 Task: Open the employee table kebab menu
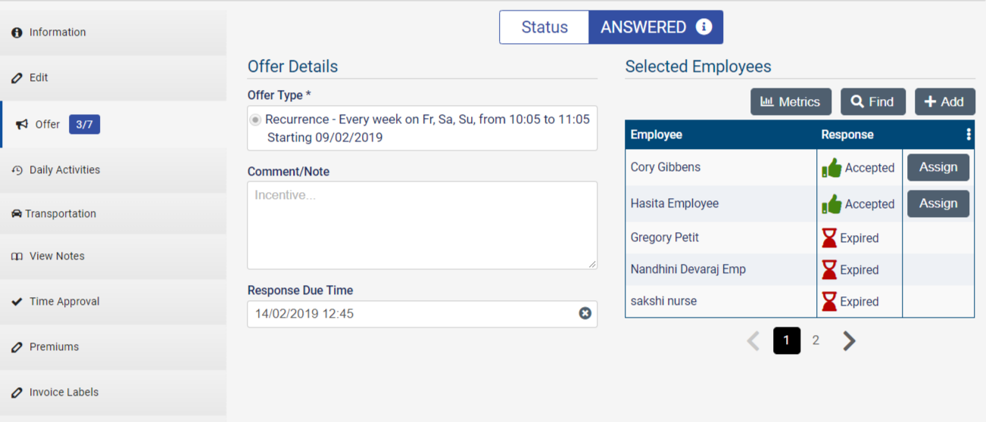tap(968, 135)
